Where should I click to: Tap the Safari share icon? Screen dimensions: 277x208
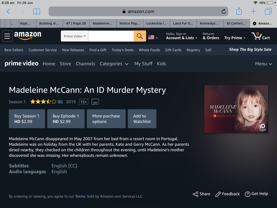tap(239, 11)
